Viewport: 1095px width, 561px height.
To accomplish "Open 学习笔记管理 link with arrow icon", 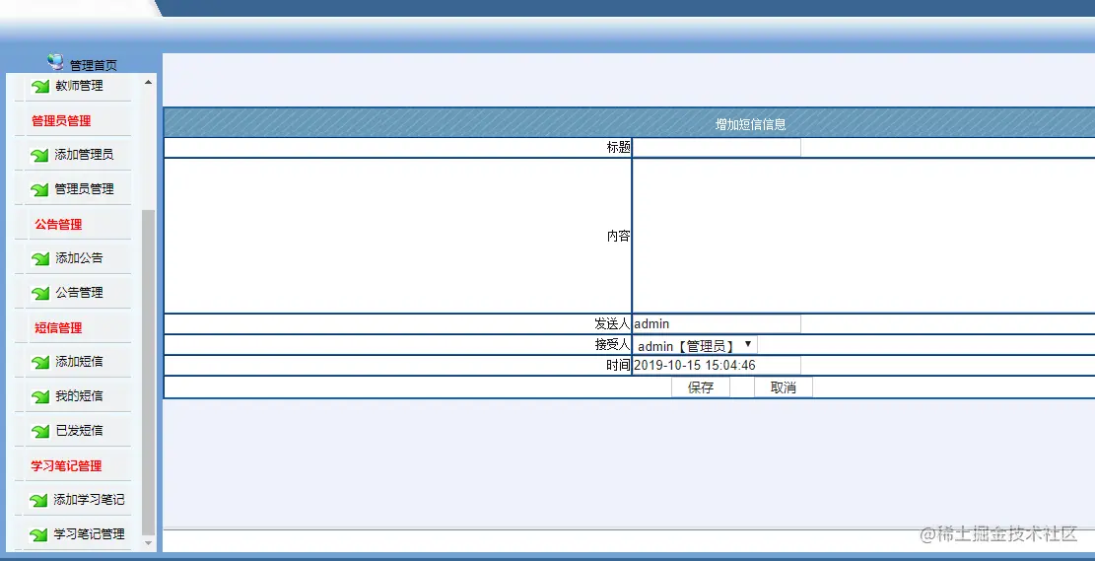I will tap(89, 533).
